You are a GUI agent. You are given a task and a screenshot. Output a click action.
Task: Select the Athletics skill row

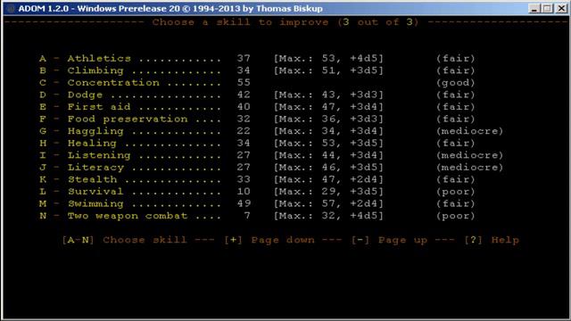point(257,58)
